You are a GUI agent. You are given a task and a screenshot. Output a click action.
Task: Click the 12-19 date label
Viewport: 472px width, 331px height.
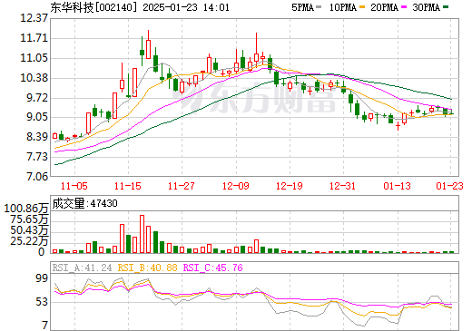(x=290, y=186)
